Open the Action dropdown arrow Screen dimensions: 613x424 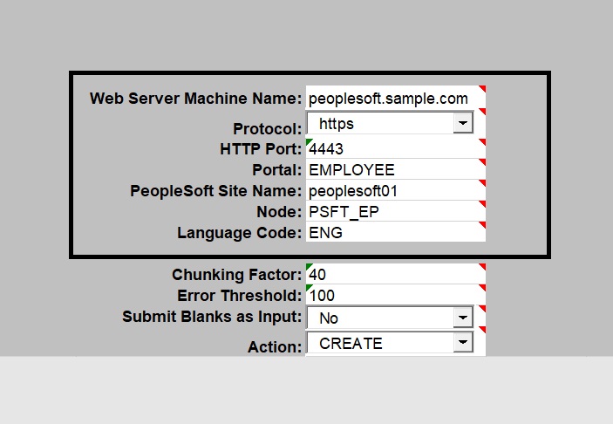[x=463, y=343]
